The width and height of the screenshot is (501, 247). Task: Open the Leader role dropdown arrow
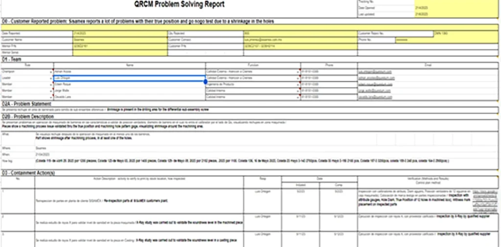51,78
